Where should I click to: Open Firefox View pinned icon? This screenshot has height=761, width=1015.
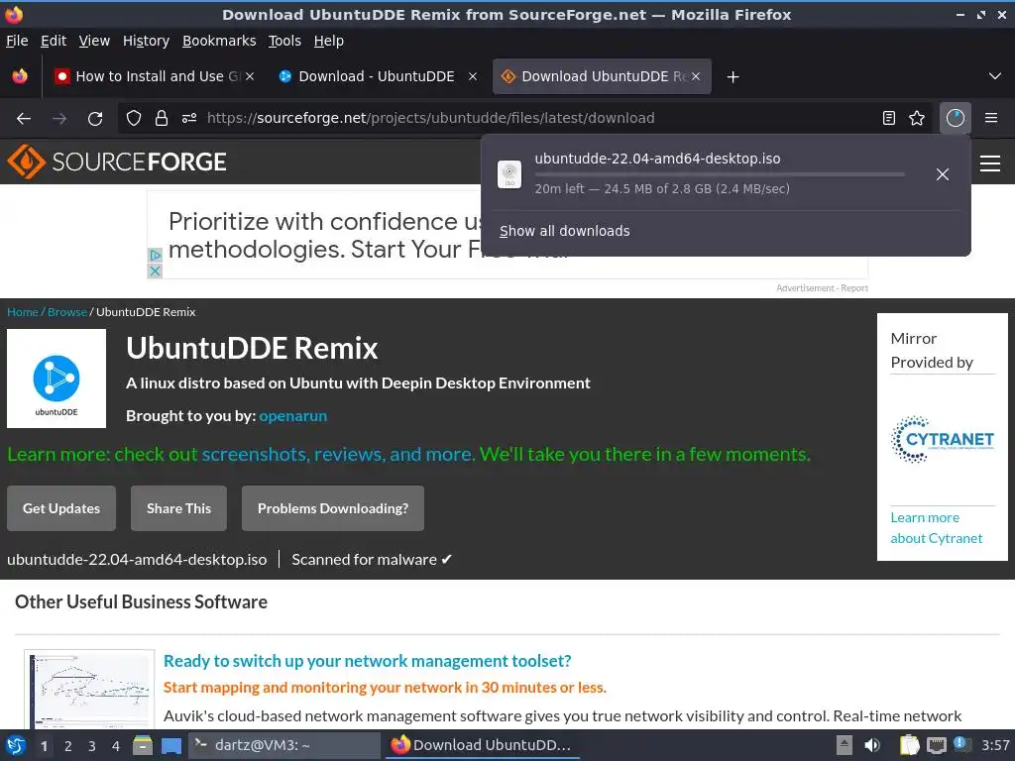20,76
